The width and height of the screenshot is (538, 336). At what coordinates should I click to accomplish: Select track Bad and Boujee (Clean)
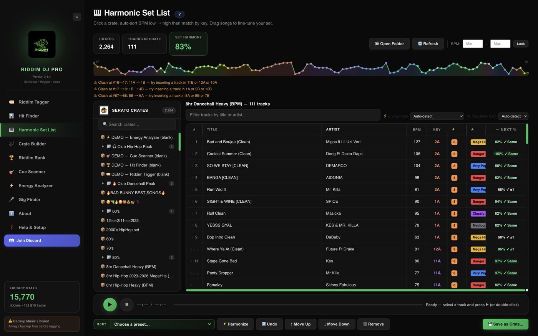[x=355, y=142]
